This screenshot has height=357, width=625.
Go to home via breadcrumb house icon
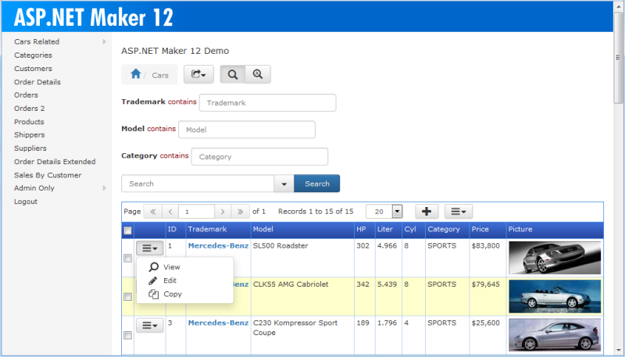click(x=135, y=74)
